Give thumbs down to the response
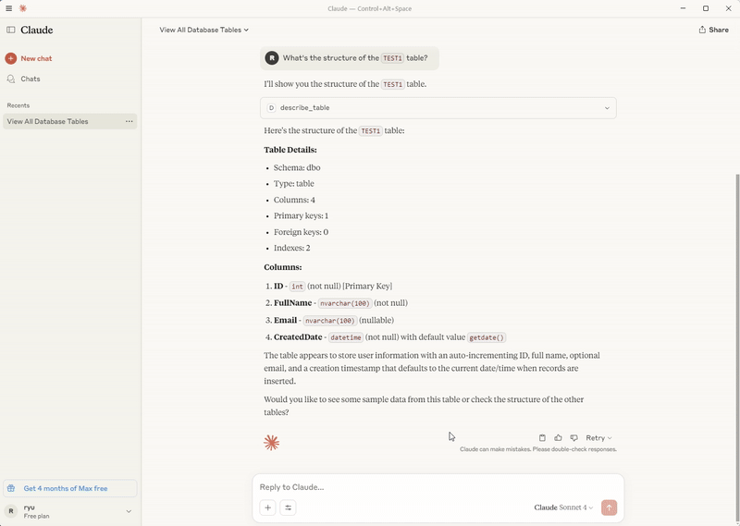740x526 pixels. pyautogui.click(x=573, y=438)
